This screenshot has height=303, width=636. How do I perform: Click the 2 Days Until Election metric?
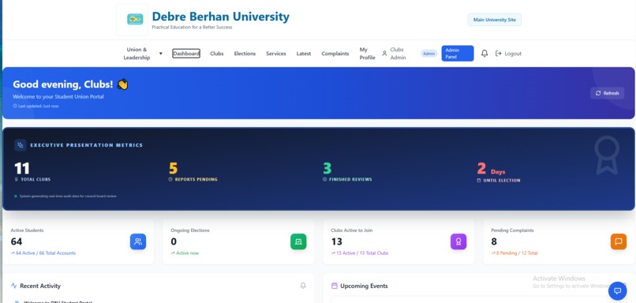click(x=499, y=172)
